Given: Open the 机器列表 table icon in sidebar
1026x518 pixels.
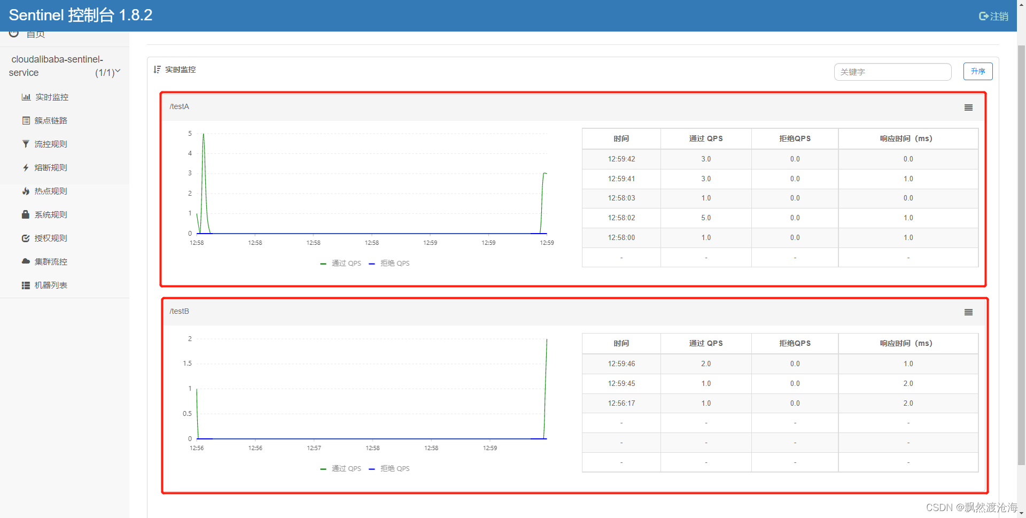Looking at the screenshot, I should point(26,285).
